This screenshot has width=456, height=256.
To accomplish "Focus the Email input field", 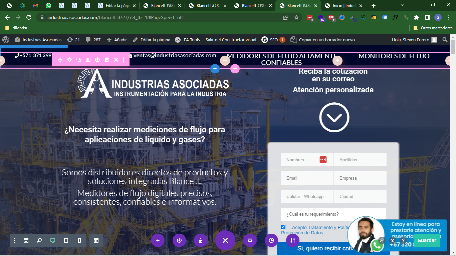I will click(307, 178).
